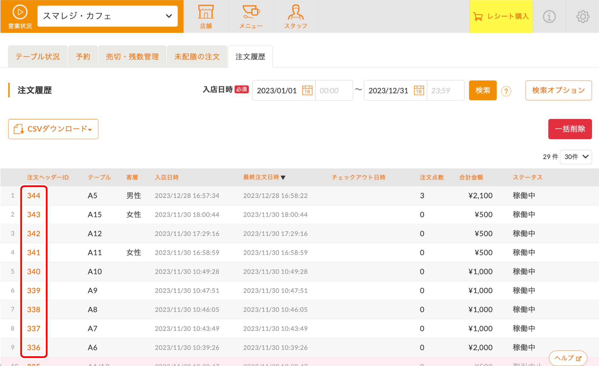Open order ID 344
This screenshot has height=366, width=599.
click(x=34, y=196)
